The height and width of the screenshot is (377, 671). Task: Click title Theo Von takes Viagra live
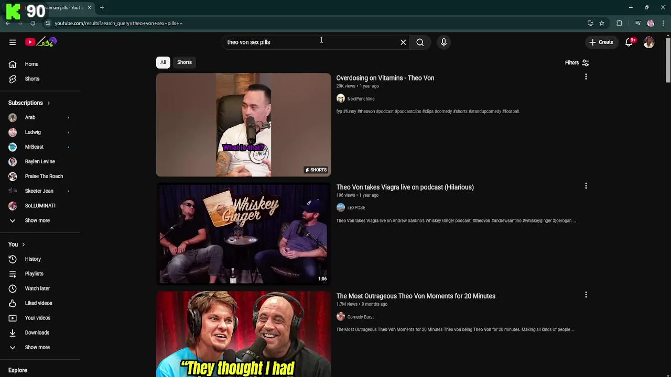tap(405, 187)
